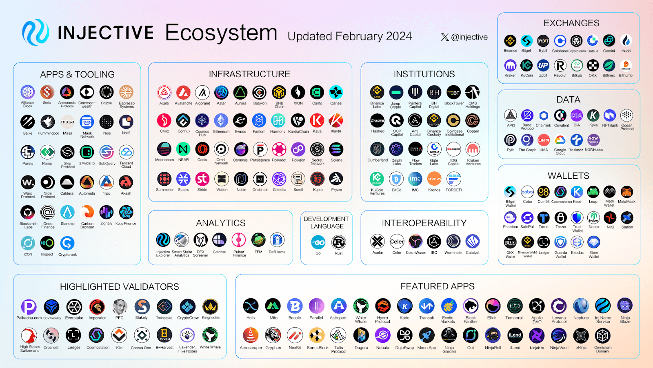
Task: Click the Ledger wallet icon
Action: [x=544, y=242]
